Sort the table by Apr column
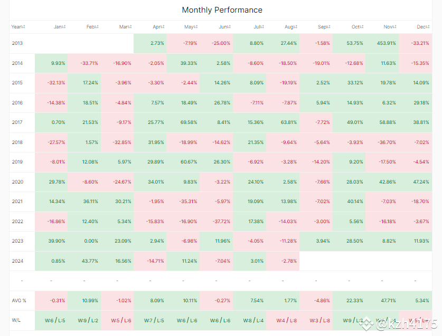Image resolution: width=442 pixels, height=336 pixels. click(157, 26)
